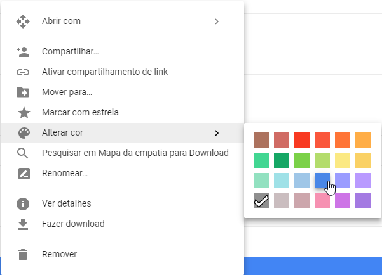Viewport: 382px width, 275px height.
Task: Click the Abrir com move-arrows icon
Action: point(23,22)
